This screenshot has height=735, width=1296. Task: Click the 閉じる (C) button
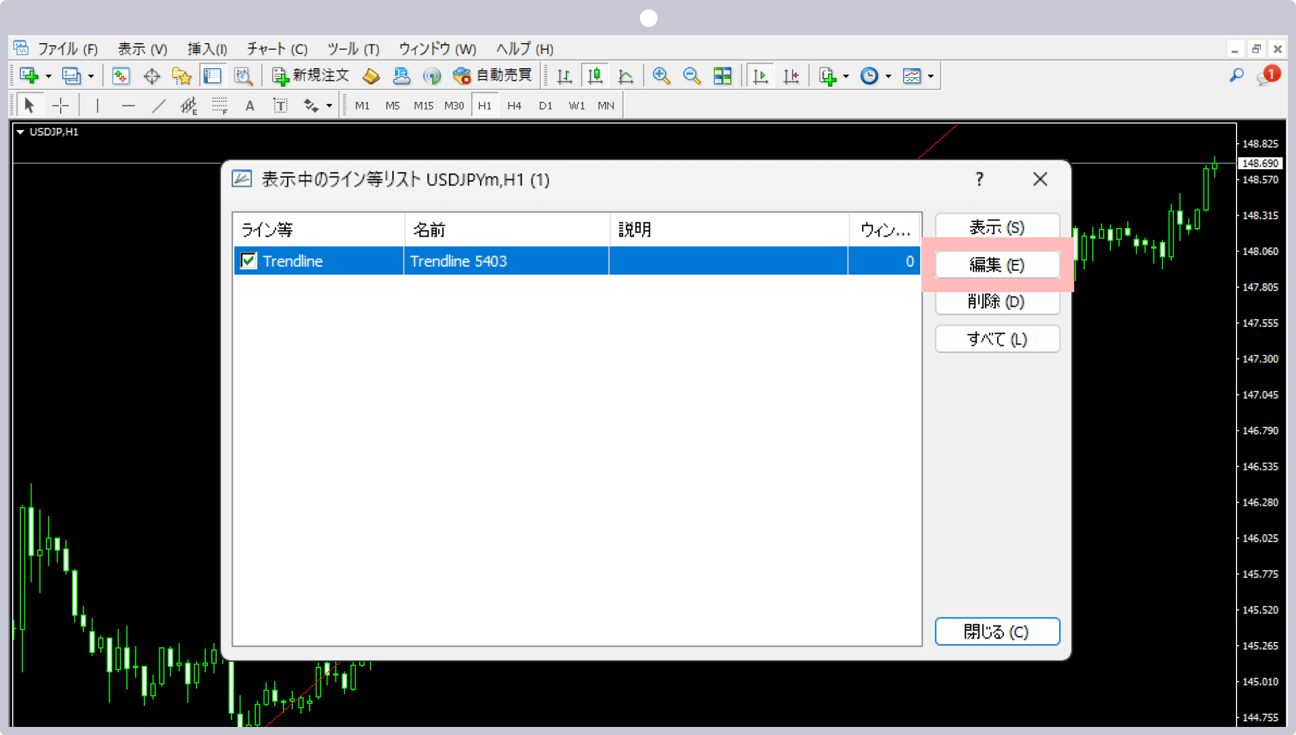pyautogui.click(x=997, y=631)
